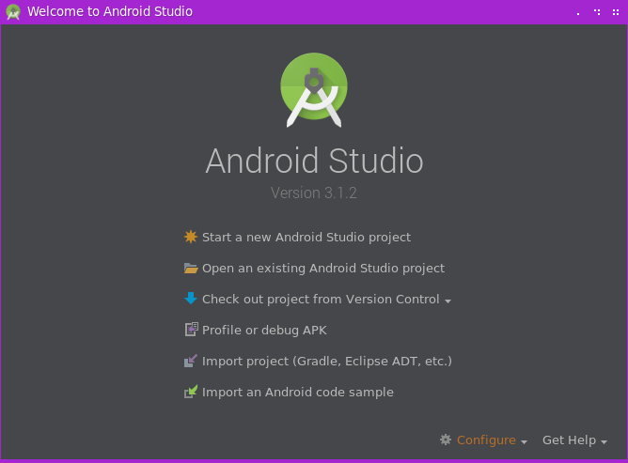Open an existing Android Studio project
The image size is (628, 463).
tap(323, 268)
